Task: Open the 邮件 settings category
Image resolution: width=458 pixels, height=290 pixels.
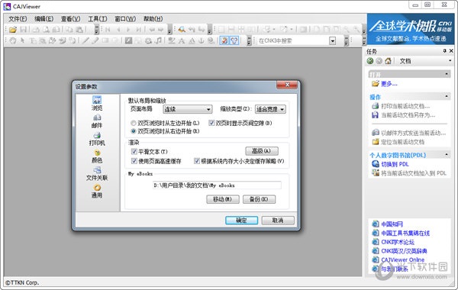Action: [97, 121]
